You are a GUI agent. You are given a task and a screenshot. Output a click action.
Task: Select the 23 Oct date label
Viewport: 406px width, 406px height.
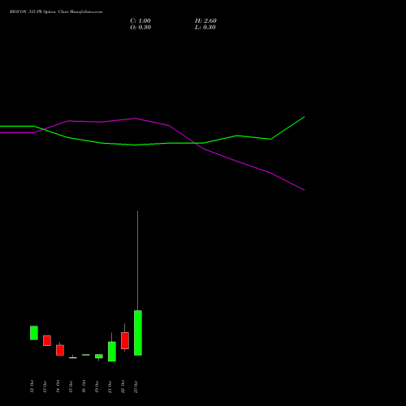[x=136, y=387]
